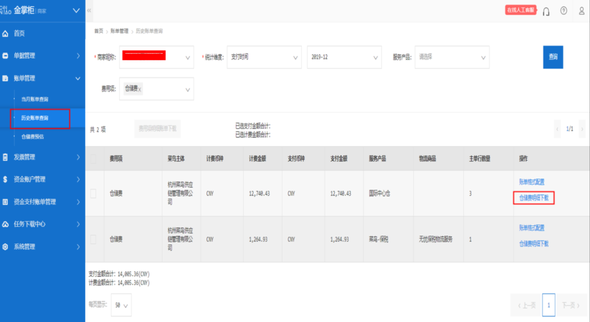The image size is (590, 322).
Task: Click the 国际中心仓 cell
Action: click(380, 194)
